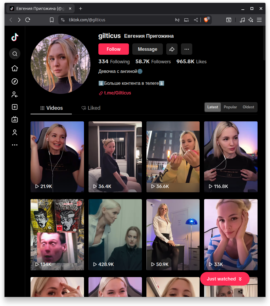Sort videos by Latest
270x306 pixels.
213,107
